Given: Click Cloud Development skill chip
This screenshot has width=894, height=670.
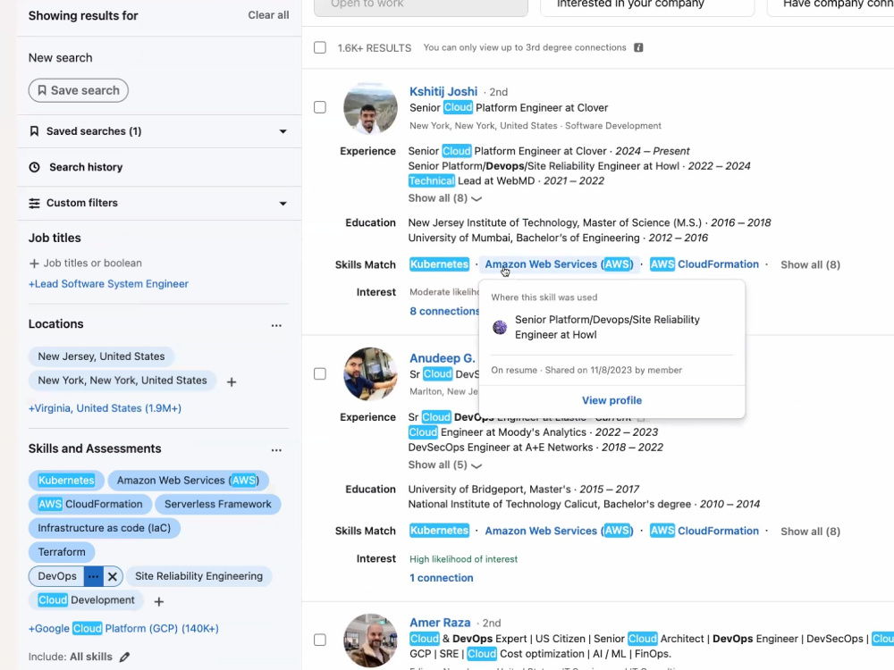Looking at the screenshot, I should (x=86, y=600).
